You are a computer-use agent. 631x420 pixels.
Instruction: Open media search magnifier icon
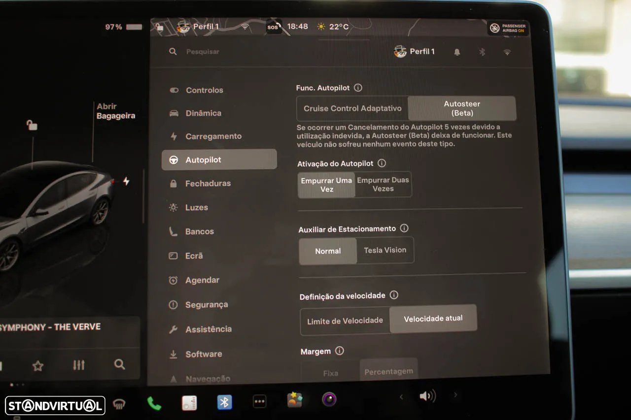[x=119, y=364]
